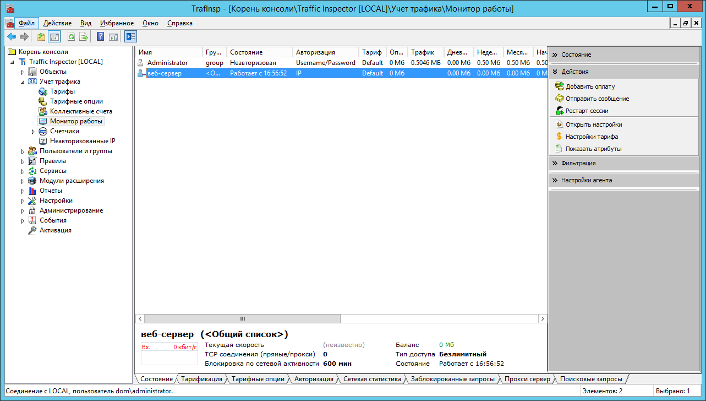The width and height of the screenshot is (706, 401).
Task: Select Traffic Inspector [LOCAL] tree node
Action: pos(65,62)
